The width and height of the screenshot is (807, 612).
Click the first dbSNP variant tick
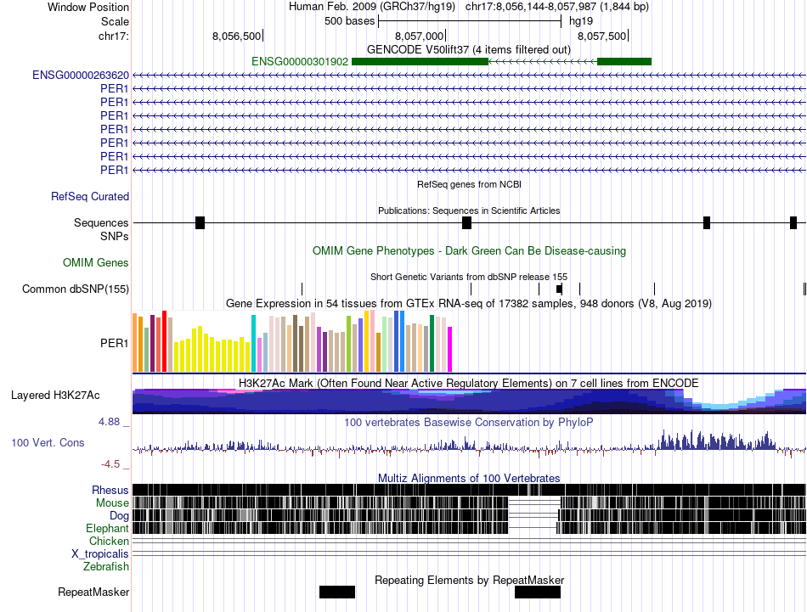(302, 289)
